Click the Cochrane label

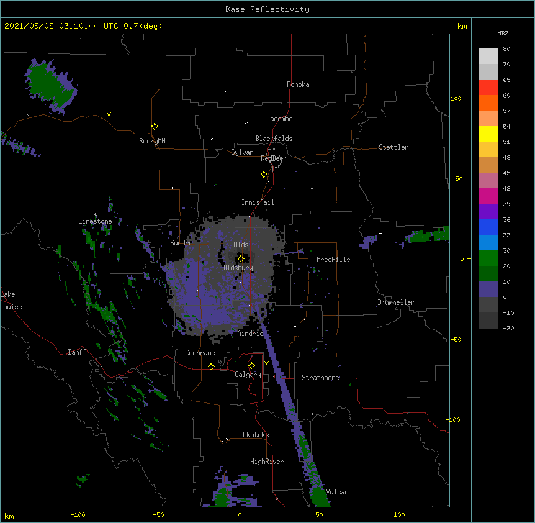pyautogui.click(x=200, y=353)
